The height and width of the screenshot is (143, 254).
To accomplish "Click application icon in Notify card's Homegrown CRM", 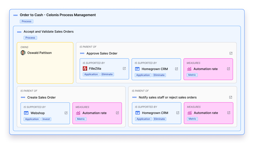I will pos(137,113).
